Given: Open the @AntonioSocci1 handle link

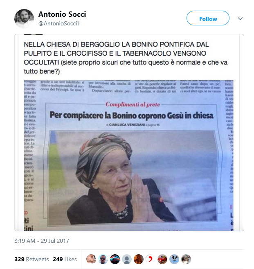Looking at the screenshot, I should 59,23.
